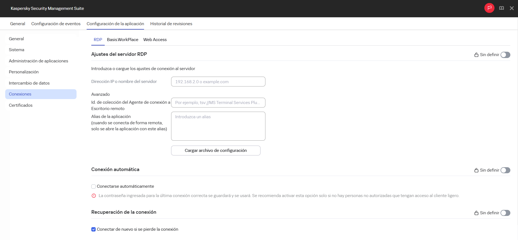Close the Kaspersky settings window
The image size is (518, 240).
tap(512, 8)
